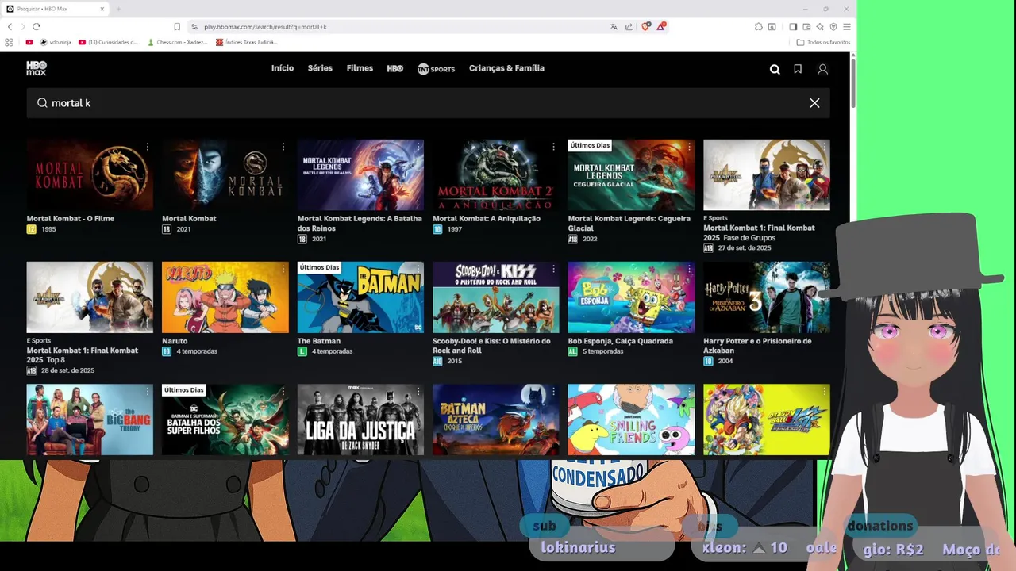Viewport: 1016px width, 571px height.
Task: Open My List bookmark icon in header
Action: (798, 69)
